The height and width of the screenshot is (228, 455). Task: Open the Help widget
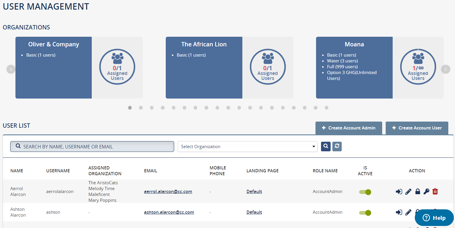(x=434, y=218)
